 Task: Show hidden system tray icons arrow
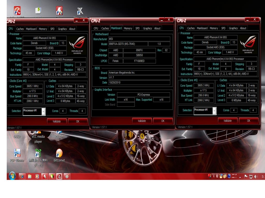point(240,177)
